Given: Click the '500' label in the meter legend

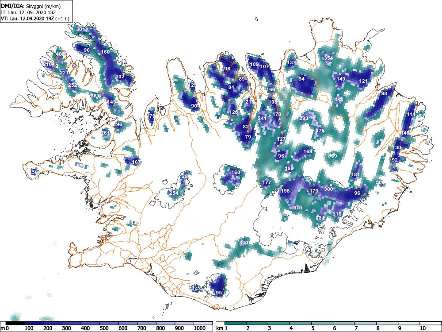Looking at the screenshot, I should point(104,328).
